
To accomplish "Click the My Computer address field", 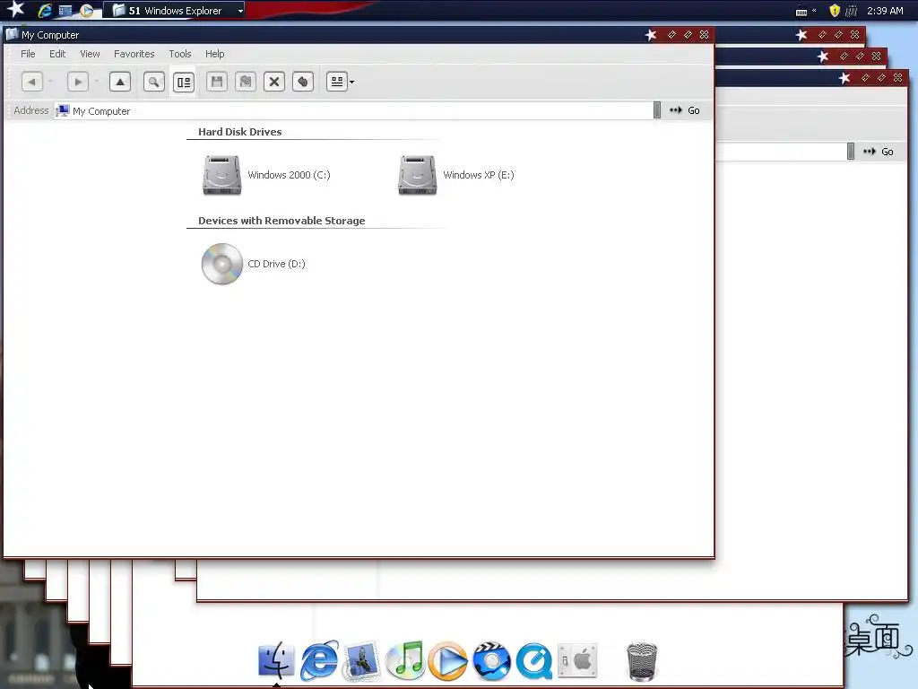I will click(x=353, y=110).
